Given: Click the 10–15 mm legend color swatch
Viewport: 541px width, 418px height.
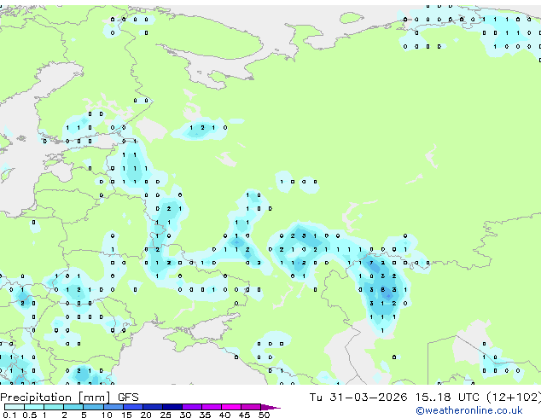Looking at the screenshot, I should click(x=113, y=407).
